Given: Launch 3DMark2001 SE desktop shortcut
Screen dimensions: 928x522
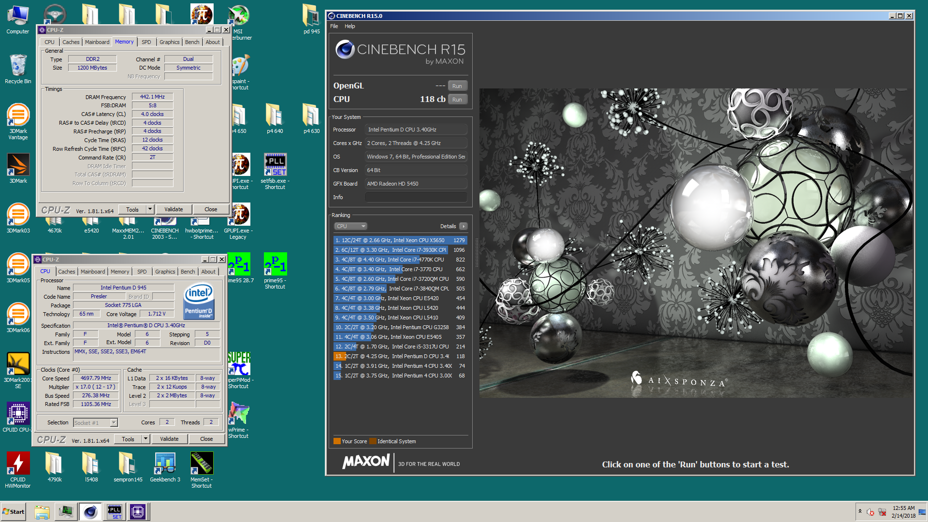Looking at the screenshot, I should [x=18, y=370].
